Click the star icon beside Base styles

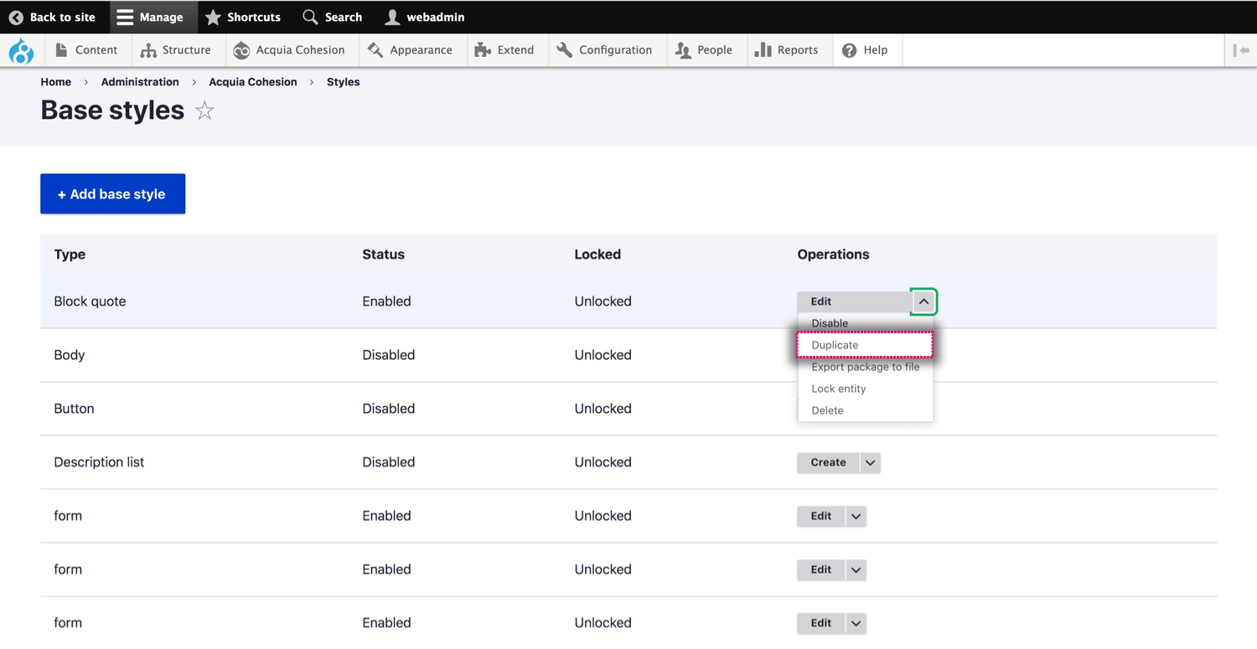coord(204,111)
